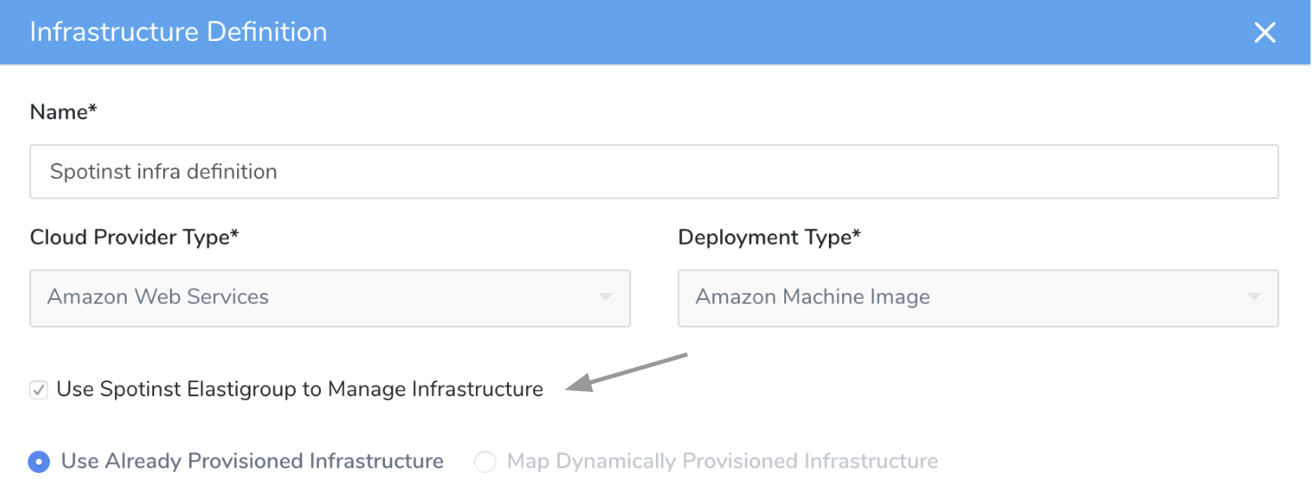Viewport: 1312px width, 504px height.
Task: Click the Cloud Provider Type* label
Action: coord(135,238)
